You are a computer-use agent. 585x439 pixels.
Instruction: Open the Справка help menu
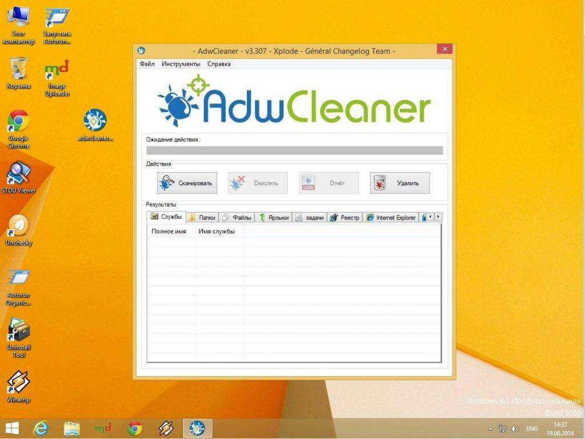point(219,64)
